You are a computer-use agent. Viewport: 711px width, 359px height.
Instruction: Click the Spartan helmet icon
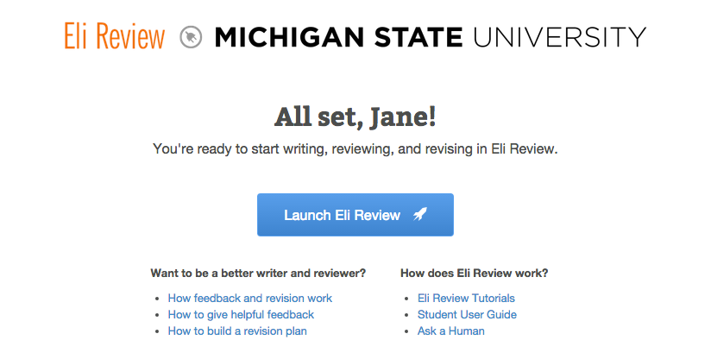click(x=190, y=38)
